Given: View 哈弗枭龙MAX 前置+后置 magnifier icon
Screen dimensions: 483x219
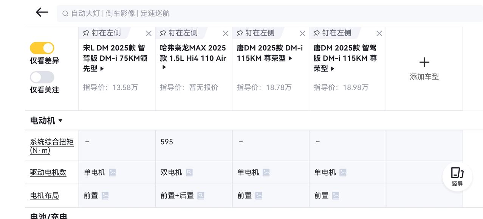Looking at the screenshot, I should tap(201, 196).
